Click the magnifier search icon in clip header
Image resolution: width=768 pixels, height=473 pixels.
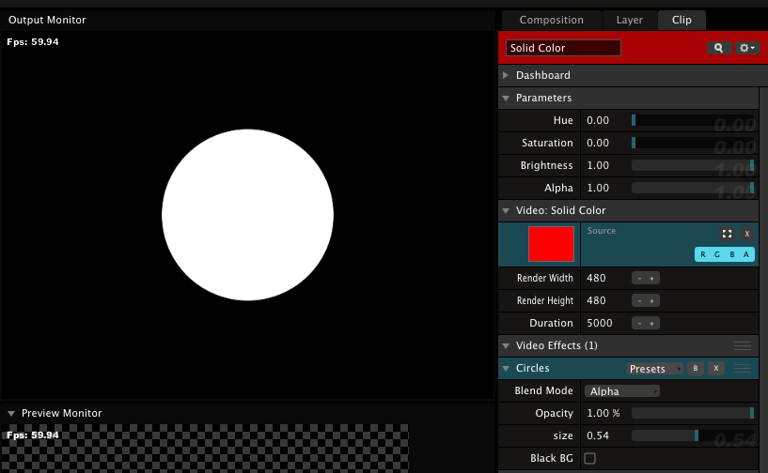[718, 48]
